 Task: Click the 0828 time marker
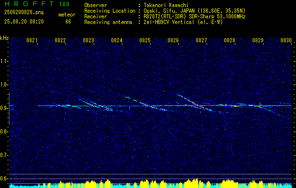pyautogui.click(x=230, y=40)
